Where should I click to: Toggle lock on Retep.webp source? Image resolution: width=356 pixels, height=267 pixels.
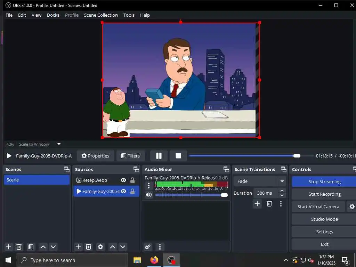132,180
